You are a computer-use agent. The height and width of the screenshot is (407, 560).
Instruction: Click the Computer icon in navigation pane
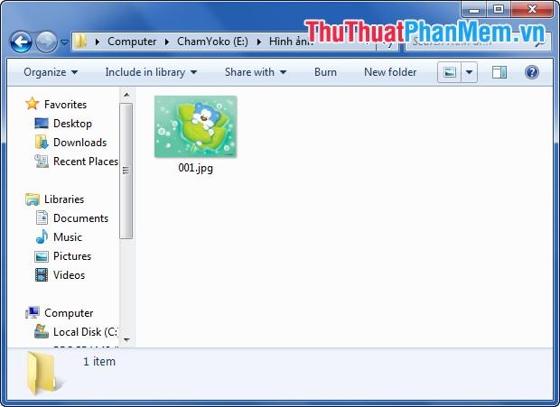click(33, 312)
